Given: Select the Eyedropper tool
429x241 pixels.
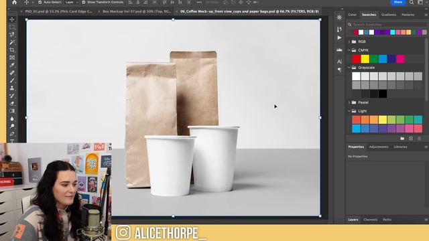Looking at the screenshot, I should click(x=12, y=66).
